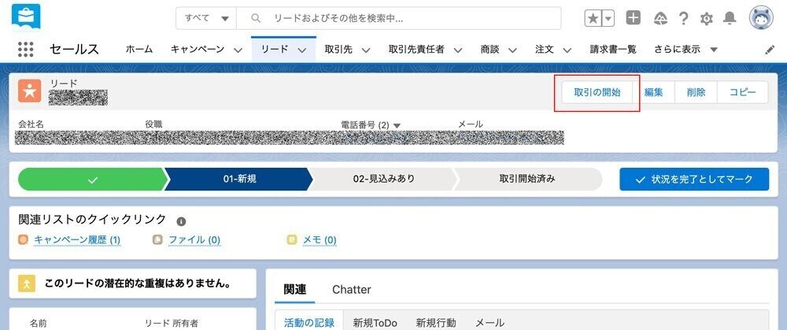
Task: Open the Trailhead guidance icon
Action: click(660, 19)
